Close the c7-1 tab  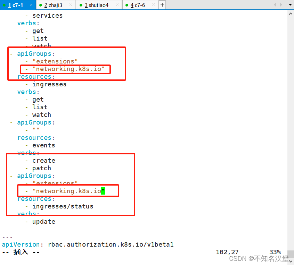click(31, 5)
